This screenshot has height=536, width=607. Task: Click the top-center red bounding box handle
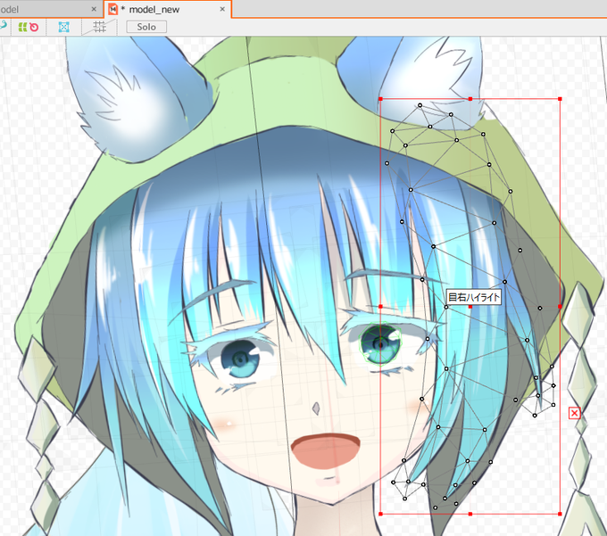pos(470,99)
